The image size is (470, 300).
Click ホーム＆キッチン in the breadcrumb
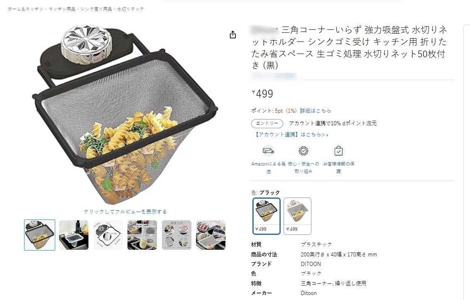click(x=26, y=9)
